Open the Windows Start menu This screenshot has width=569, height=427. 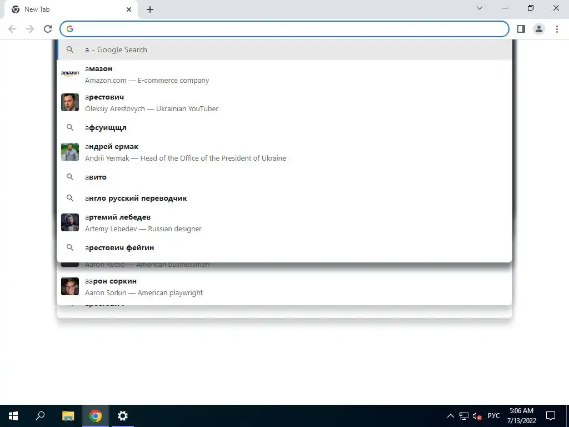coord(13,416)
